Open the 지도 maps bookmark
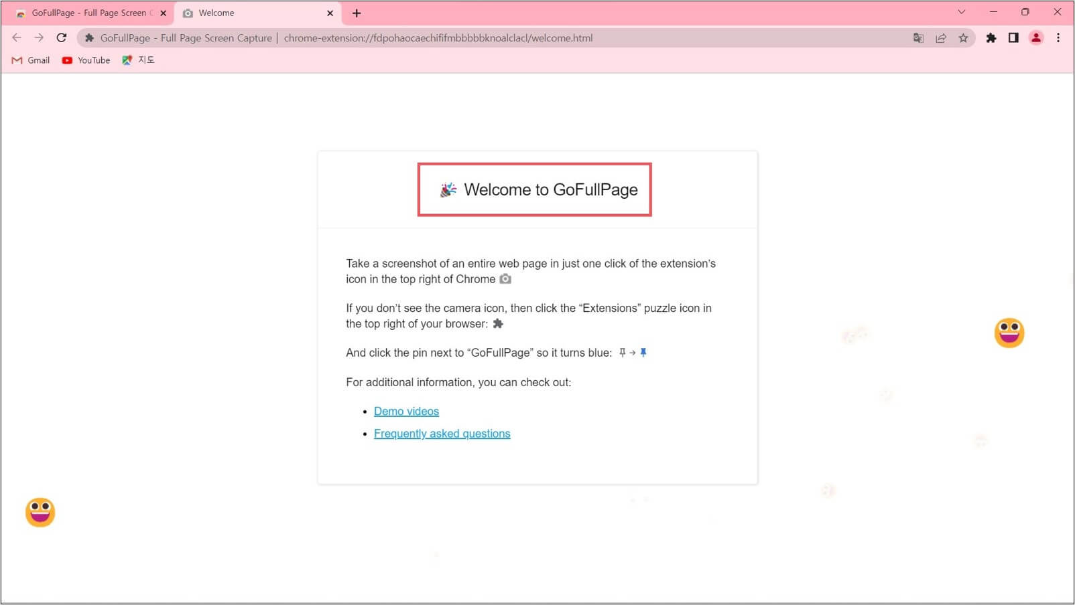This screenshot has width=1075, height=605. click(138, 60)
